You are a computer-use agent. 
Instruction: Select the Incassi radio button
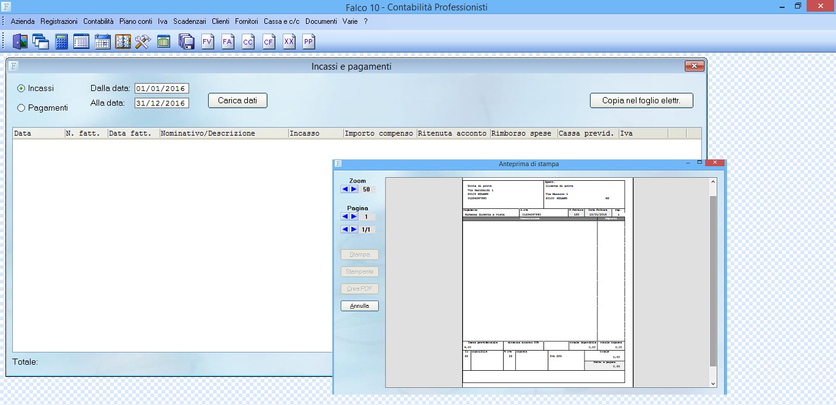click(x=21, y=89)
